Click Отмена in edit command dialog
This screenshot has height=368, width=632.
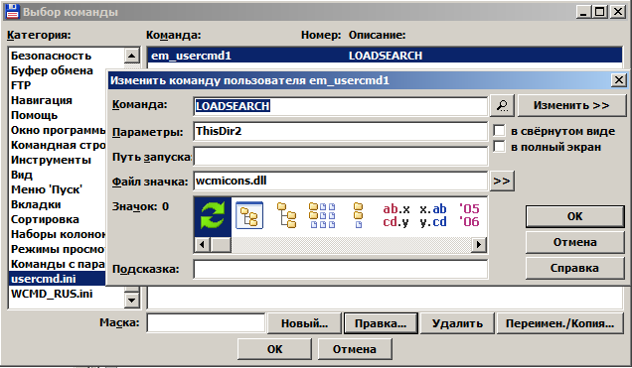click(x=574, y=242)
